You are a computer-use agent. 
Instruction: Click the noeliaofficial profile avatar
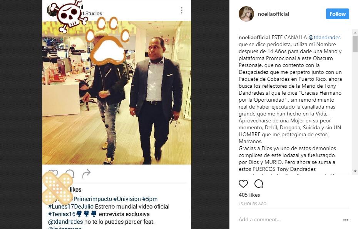click(246, 14)
